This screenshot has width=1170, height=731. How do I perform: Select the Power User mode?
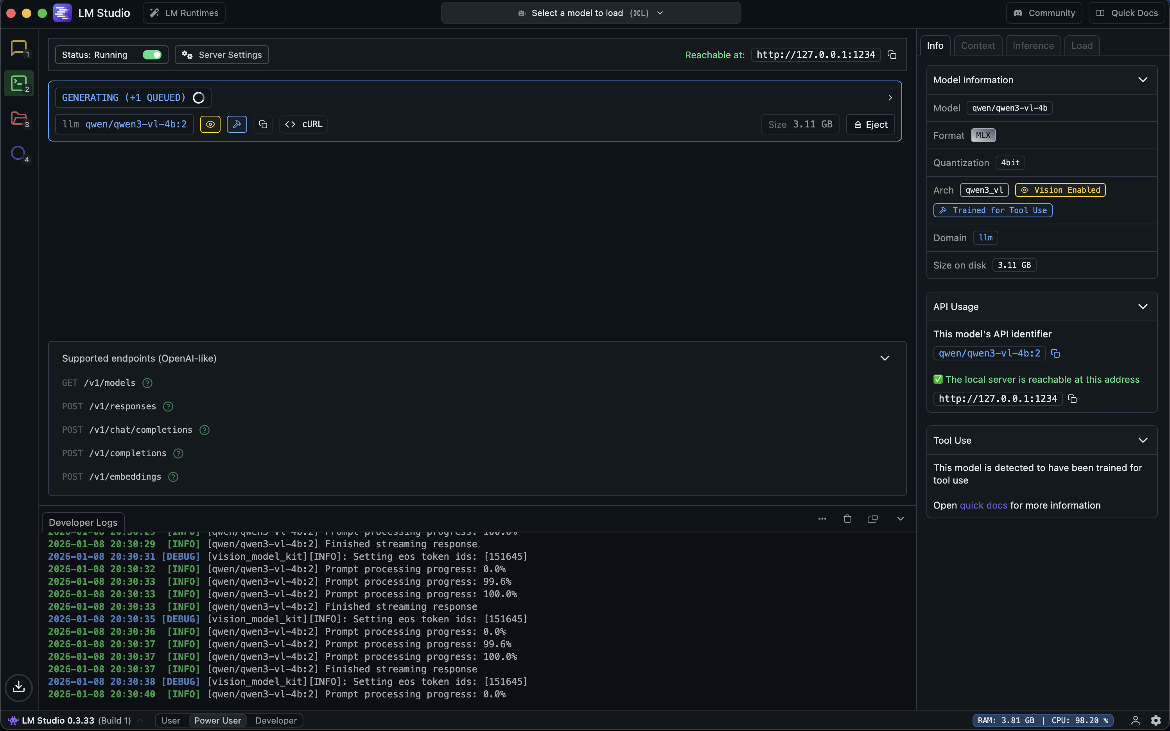coord(217,720)
